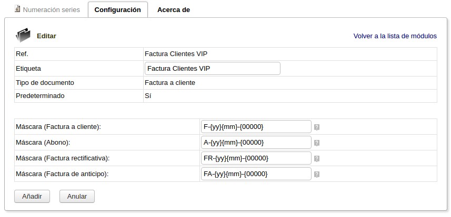Click the help icon for Factura de anticipo mask
This screenshot has width=451, height=217.
[317, 174]
